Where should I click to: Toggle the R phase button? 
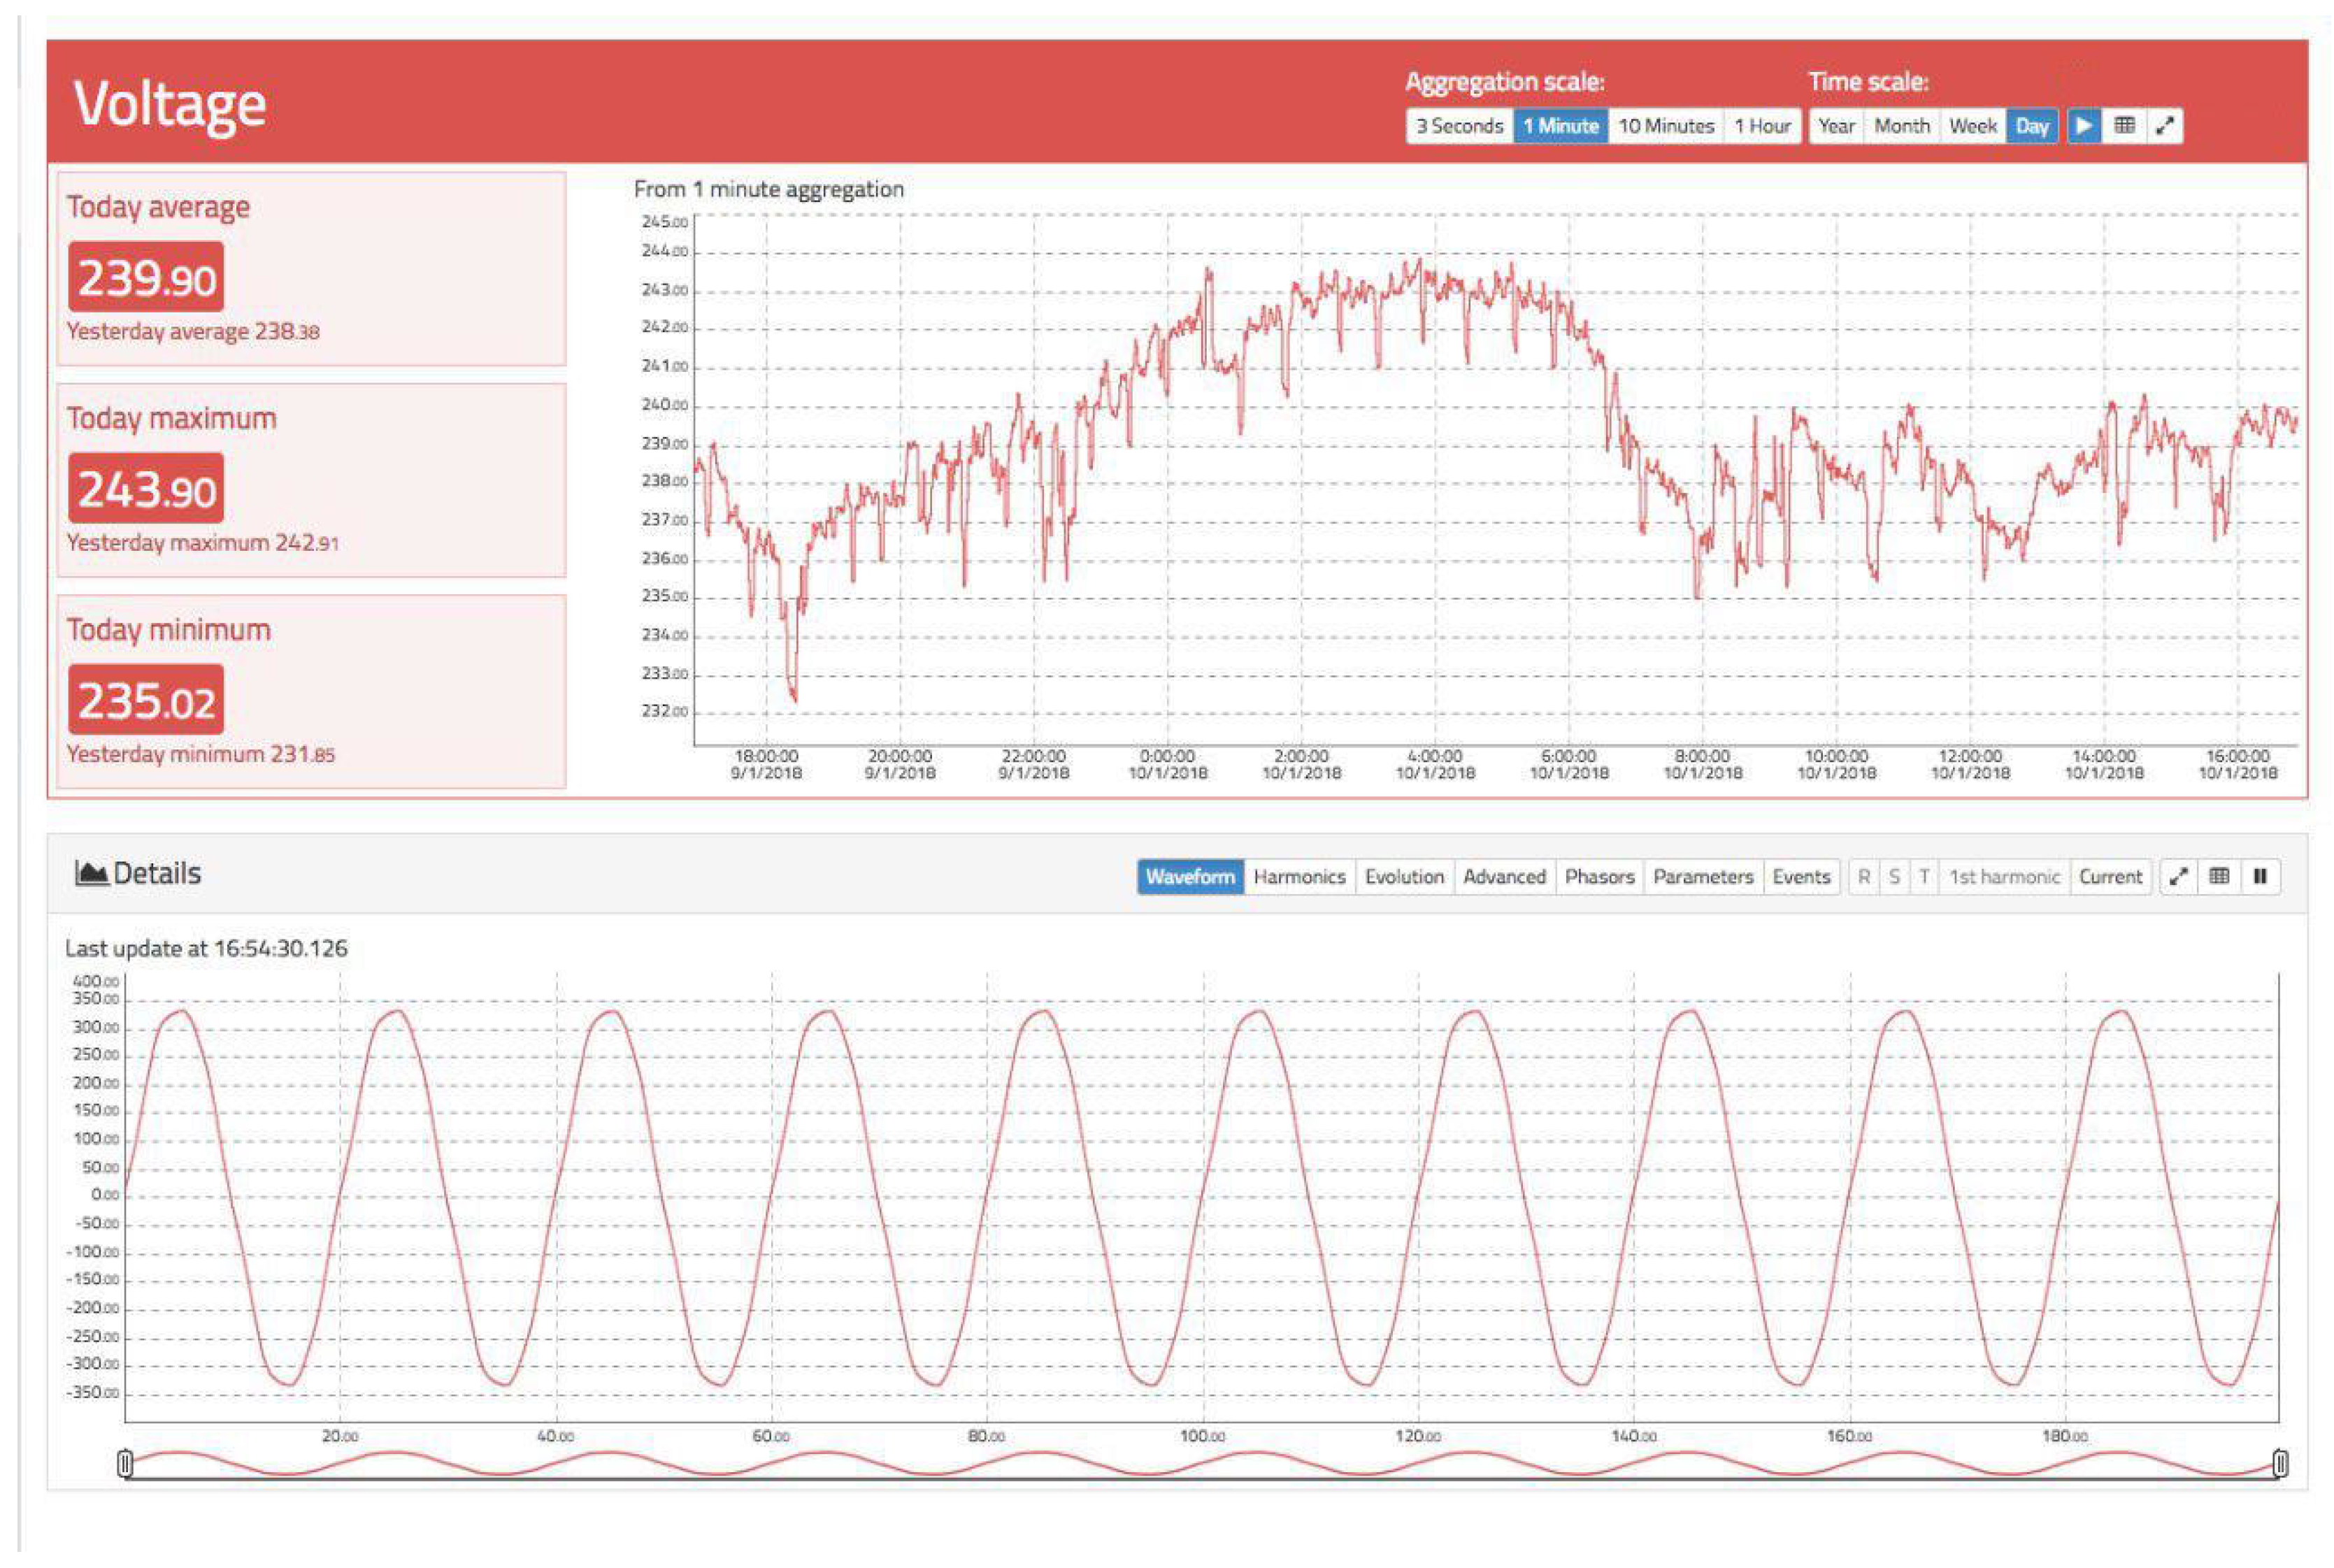click(1863, 877)
